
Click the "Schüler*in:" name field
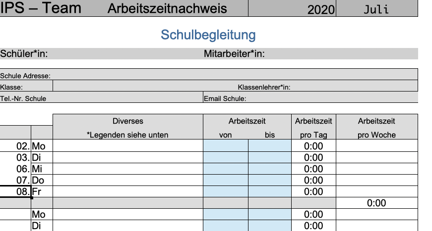pos(99,54)
